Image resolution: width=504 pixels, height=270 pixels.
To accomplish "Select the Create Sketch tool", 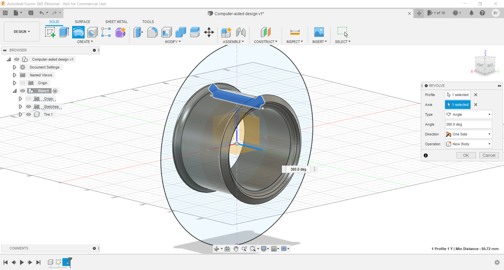I will (x=50, y=32).
